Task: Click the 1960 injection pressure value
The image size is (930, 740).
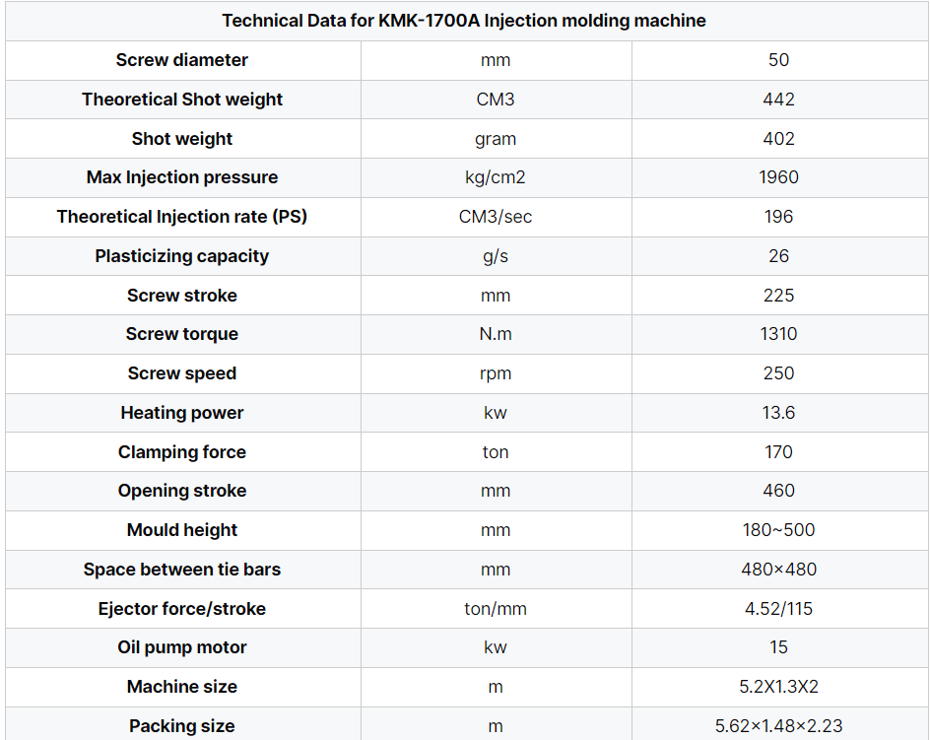Action: pos(778,177)
